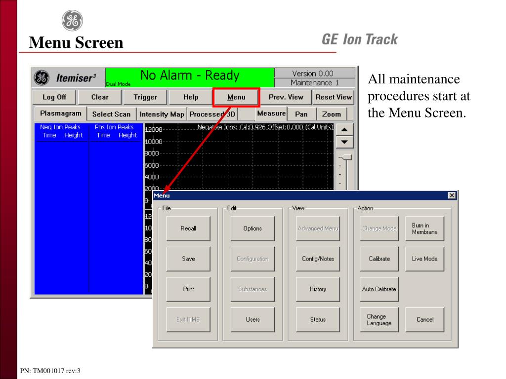Cancel the Menu dialog
This screenshot has height=379, width=506.
tap(424, 319)
